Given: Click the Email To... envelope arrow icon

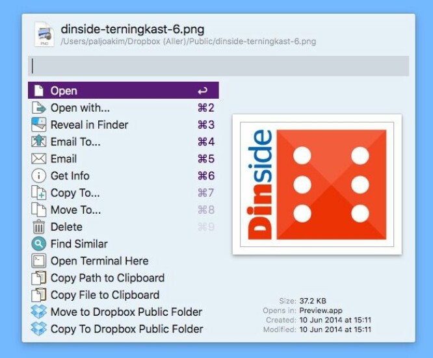Looking at the screenshot, I should pos(38,142).
